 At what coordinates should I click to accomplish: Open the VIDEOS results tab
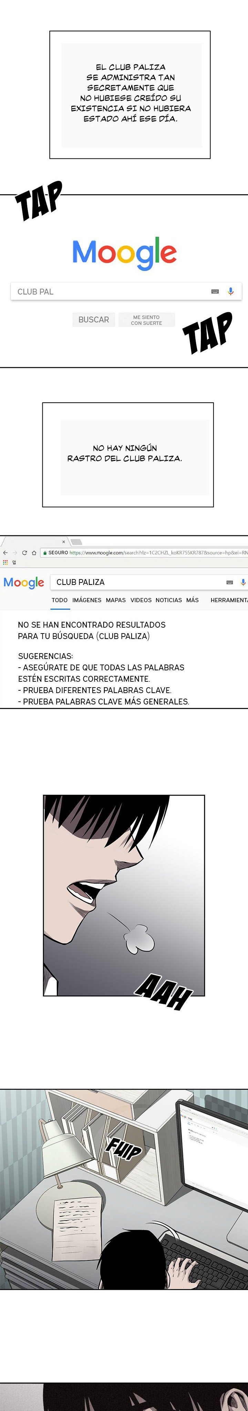click(x=141, y=600)
